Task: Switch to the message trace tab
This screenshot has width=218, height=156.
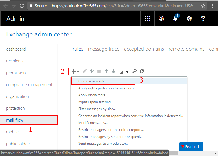Action: coord(104,49)
